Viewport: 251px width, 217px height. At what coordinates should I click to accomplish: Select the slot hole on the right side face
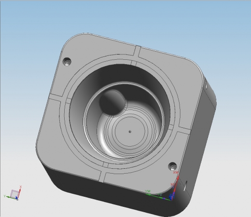pyautogui.click(x=185, y=186)
